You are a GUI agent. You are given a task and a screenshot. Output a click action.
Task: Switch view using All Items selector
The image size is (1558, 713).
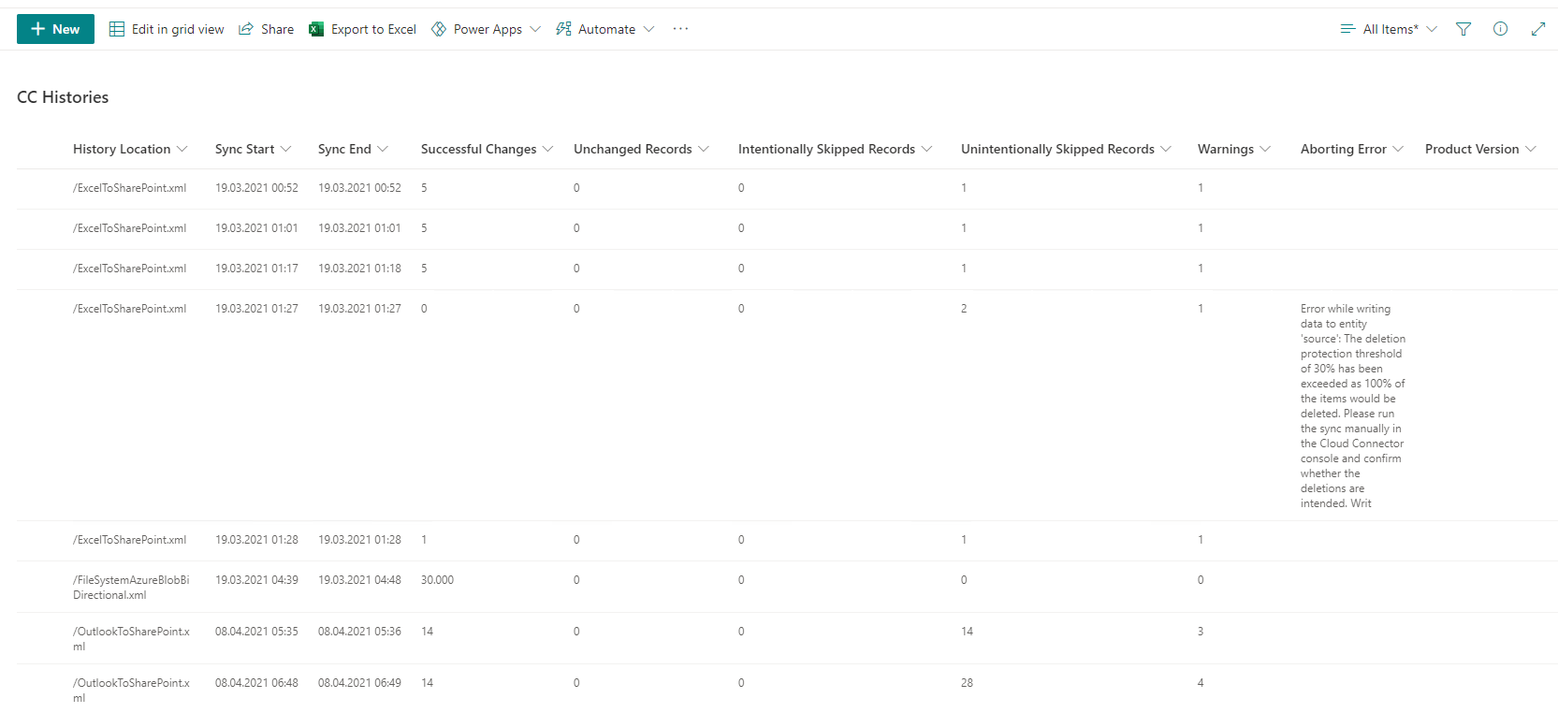coord(1389,29)
